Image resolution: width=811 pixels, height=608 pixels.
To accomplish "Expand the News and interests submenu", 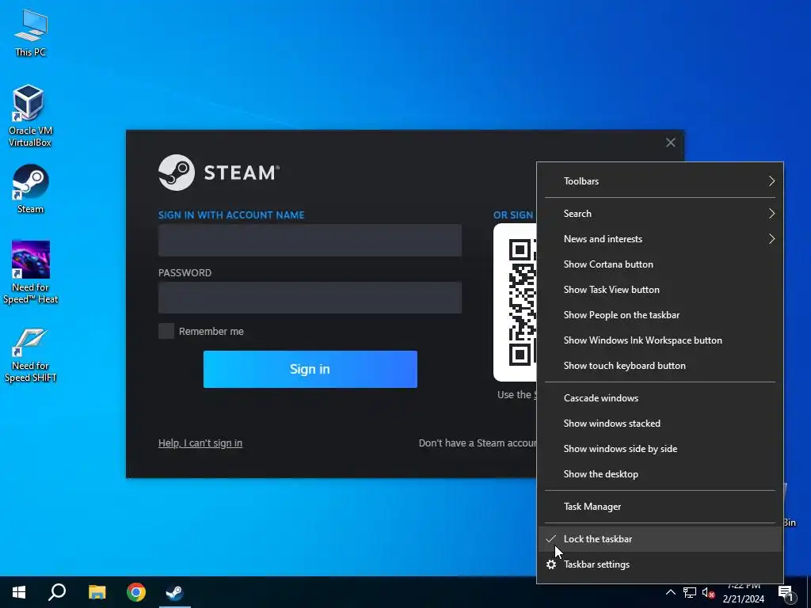I will [x=660, y=239].
